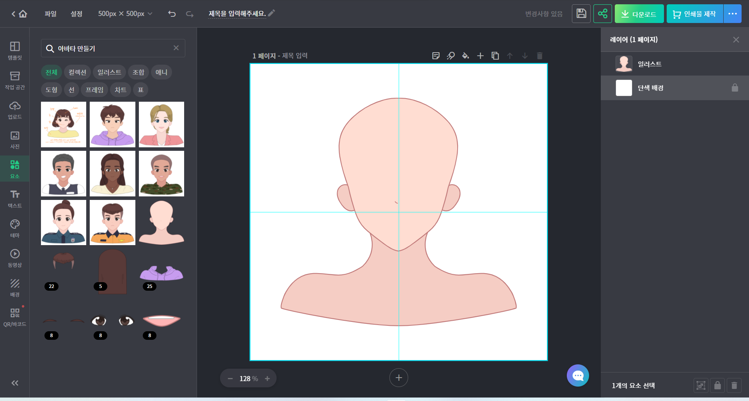The width and height of the screenshot is (749, 401).
Task: Select the 단색 배경 layer
Action: tap(675, 88)
